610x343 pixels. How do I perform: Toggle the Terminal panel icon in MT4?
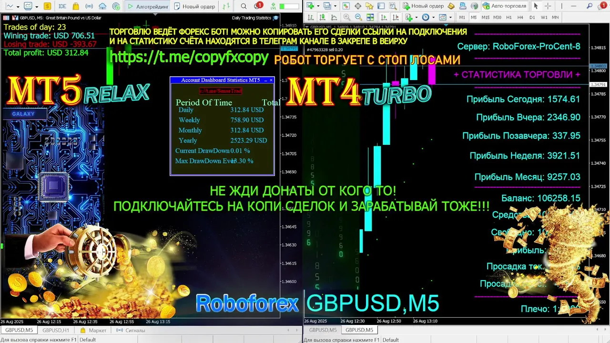381,6
